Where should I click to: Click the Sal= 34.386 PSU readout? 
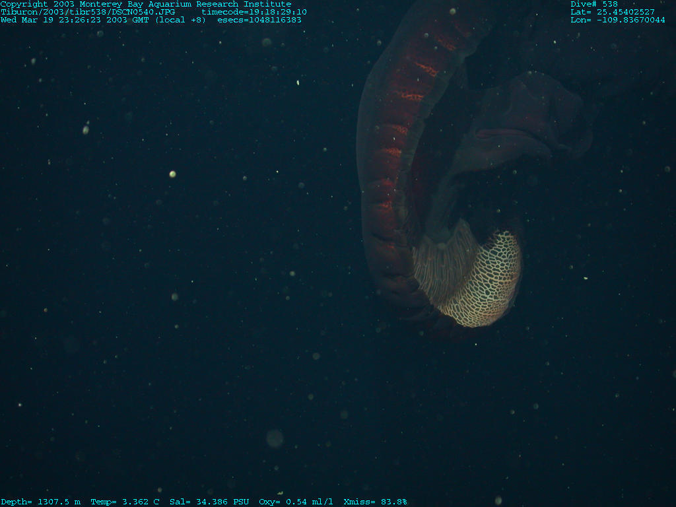209,502
